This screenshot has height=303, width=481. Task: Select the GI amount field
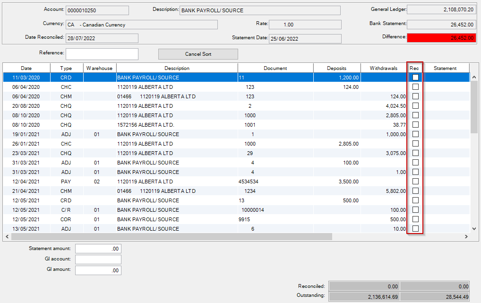click(x=98, y=270)
